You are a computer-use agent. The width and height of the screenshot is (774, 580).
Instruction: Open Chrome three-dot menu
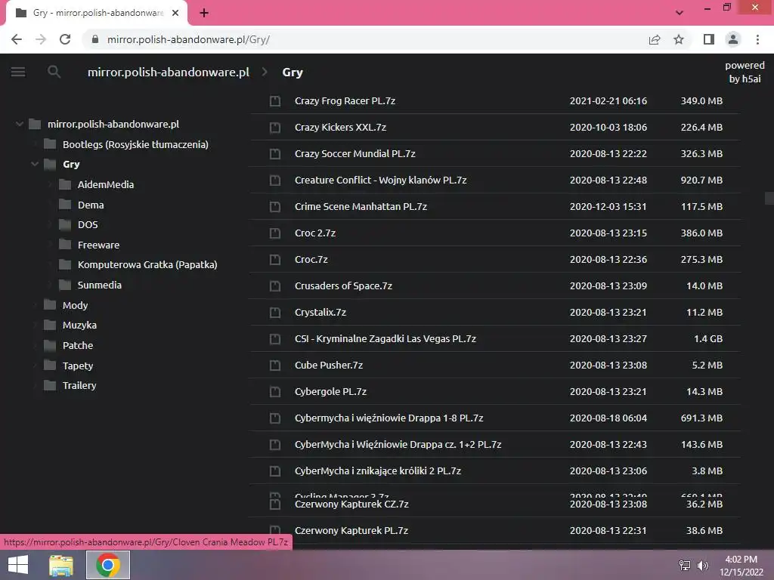[x=757, y=39]
